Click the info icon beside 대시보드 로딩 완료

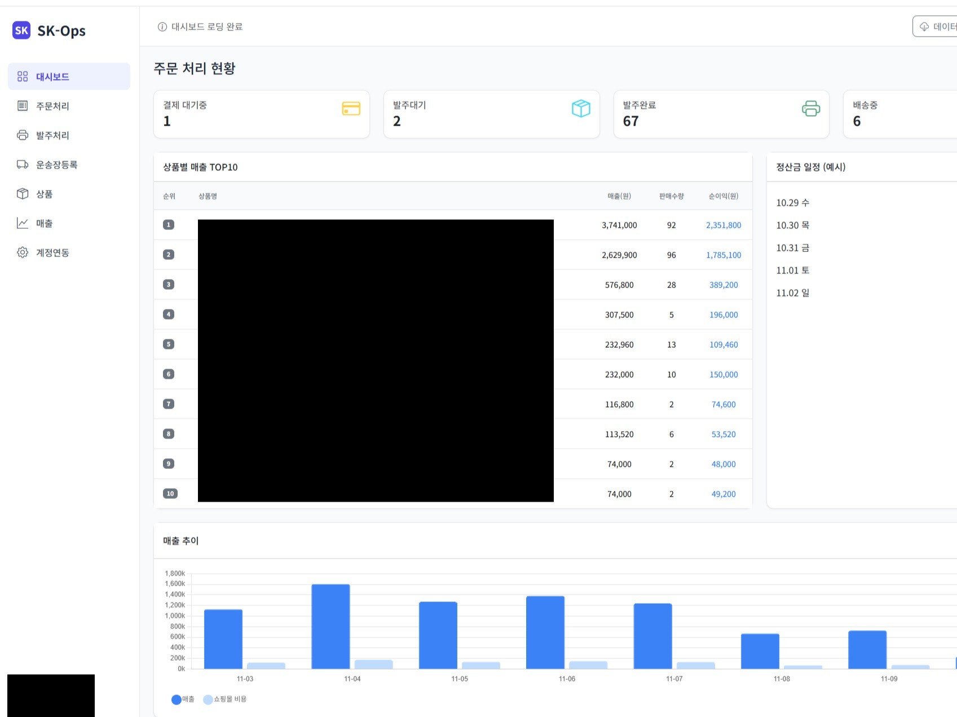tap(162, 26)
